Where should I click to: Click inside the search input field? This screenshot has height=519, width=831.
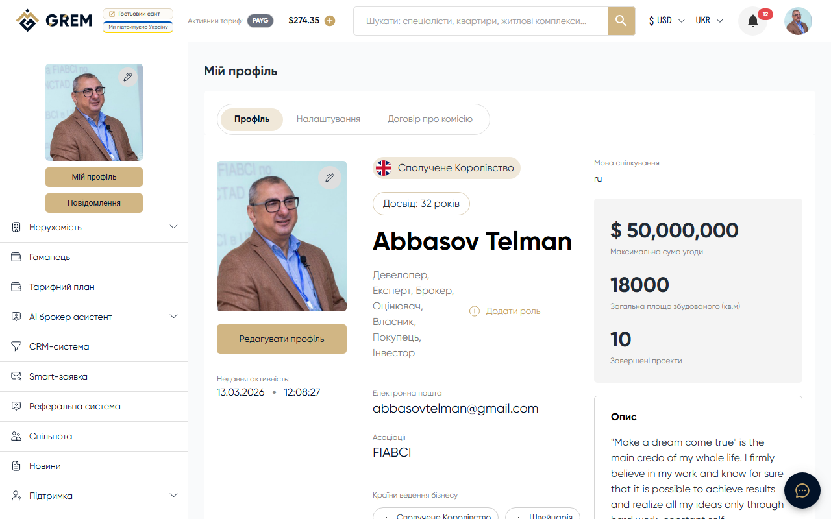(x=480, y=21)
